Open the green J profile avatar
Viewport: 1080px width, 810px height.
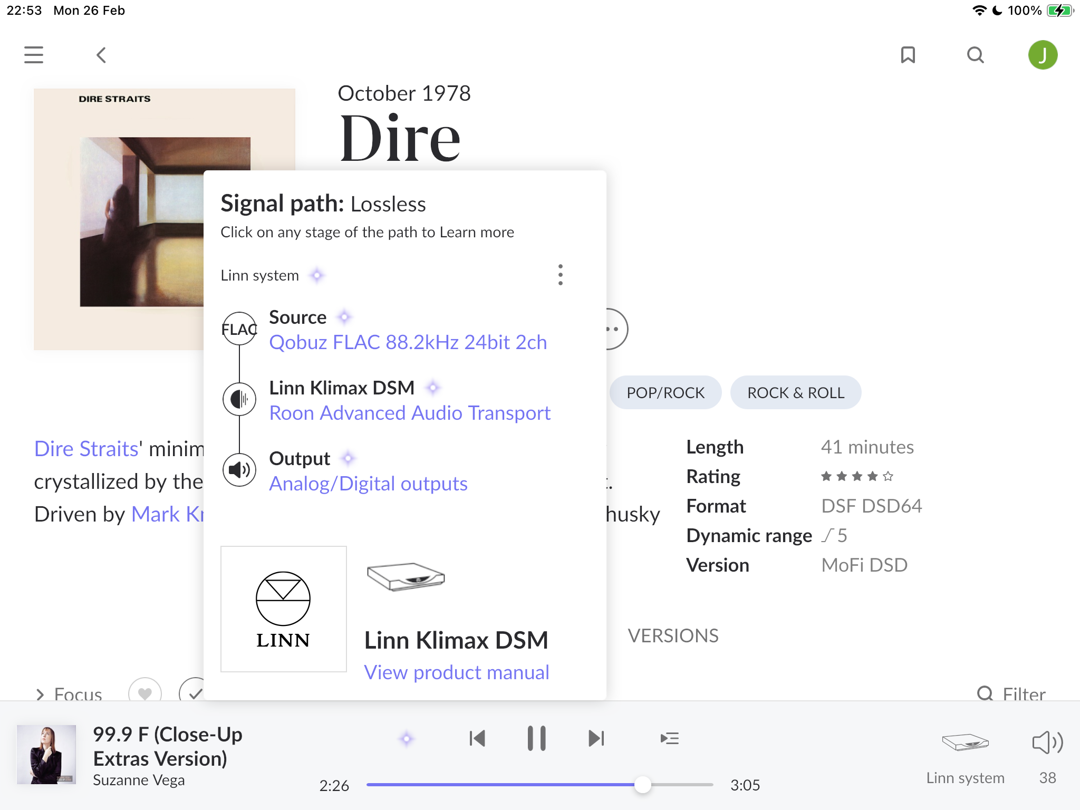(1043, 55)
